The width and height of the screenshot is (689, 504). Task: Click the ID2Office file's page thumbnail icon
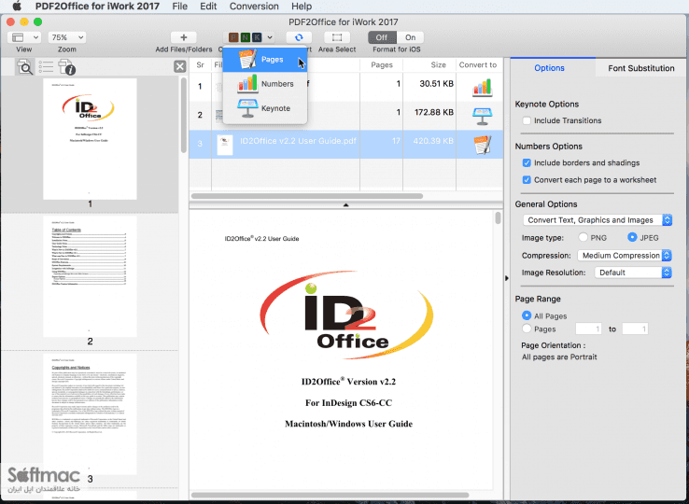tap(225, 145)
